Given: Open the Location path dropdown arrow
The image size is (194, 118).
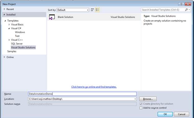Looking at the screenshot, I should tap(135, 99).
